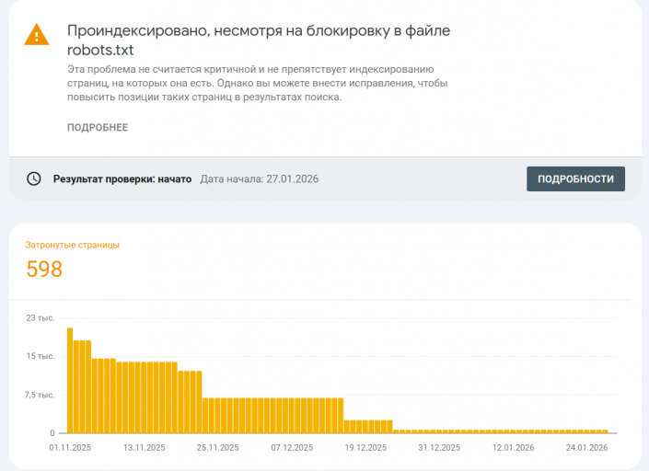The image size is (649, 471).
Task: Click the 25.11.2025 date label
Action: [x=217, y=447]
